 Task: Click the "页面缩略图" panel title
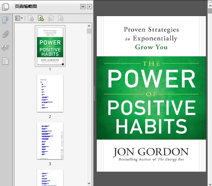[26, 6]
